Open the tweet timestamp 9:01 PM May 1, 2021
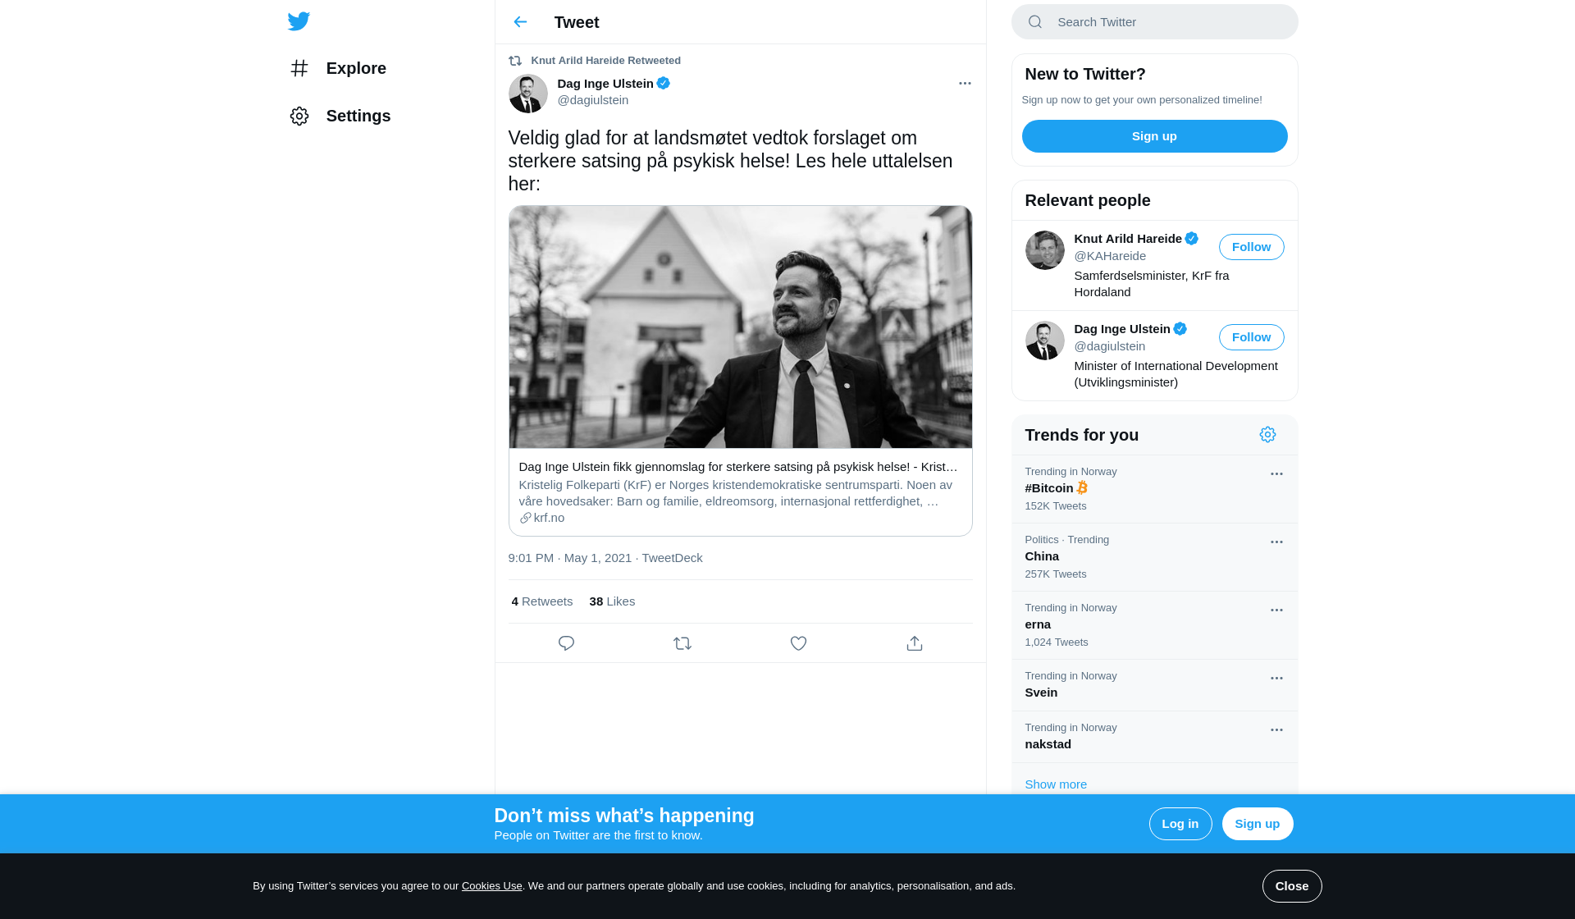 [x=570, y=558]
